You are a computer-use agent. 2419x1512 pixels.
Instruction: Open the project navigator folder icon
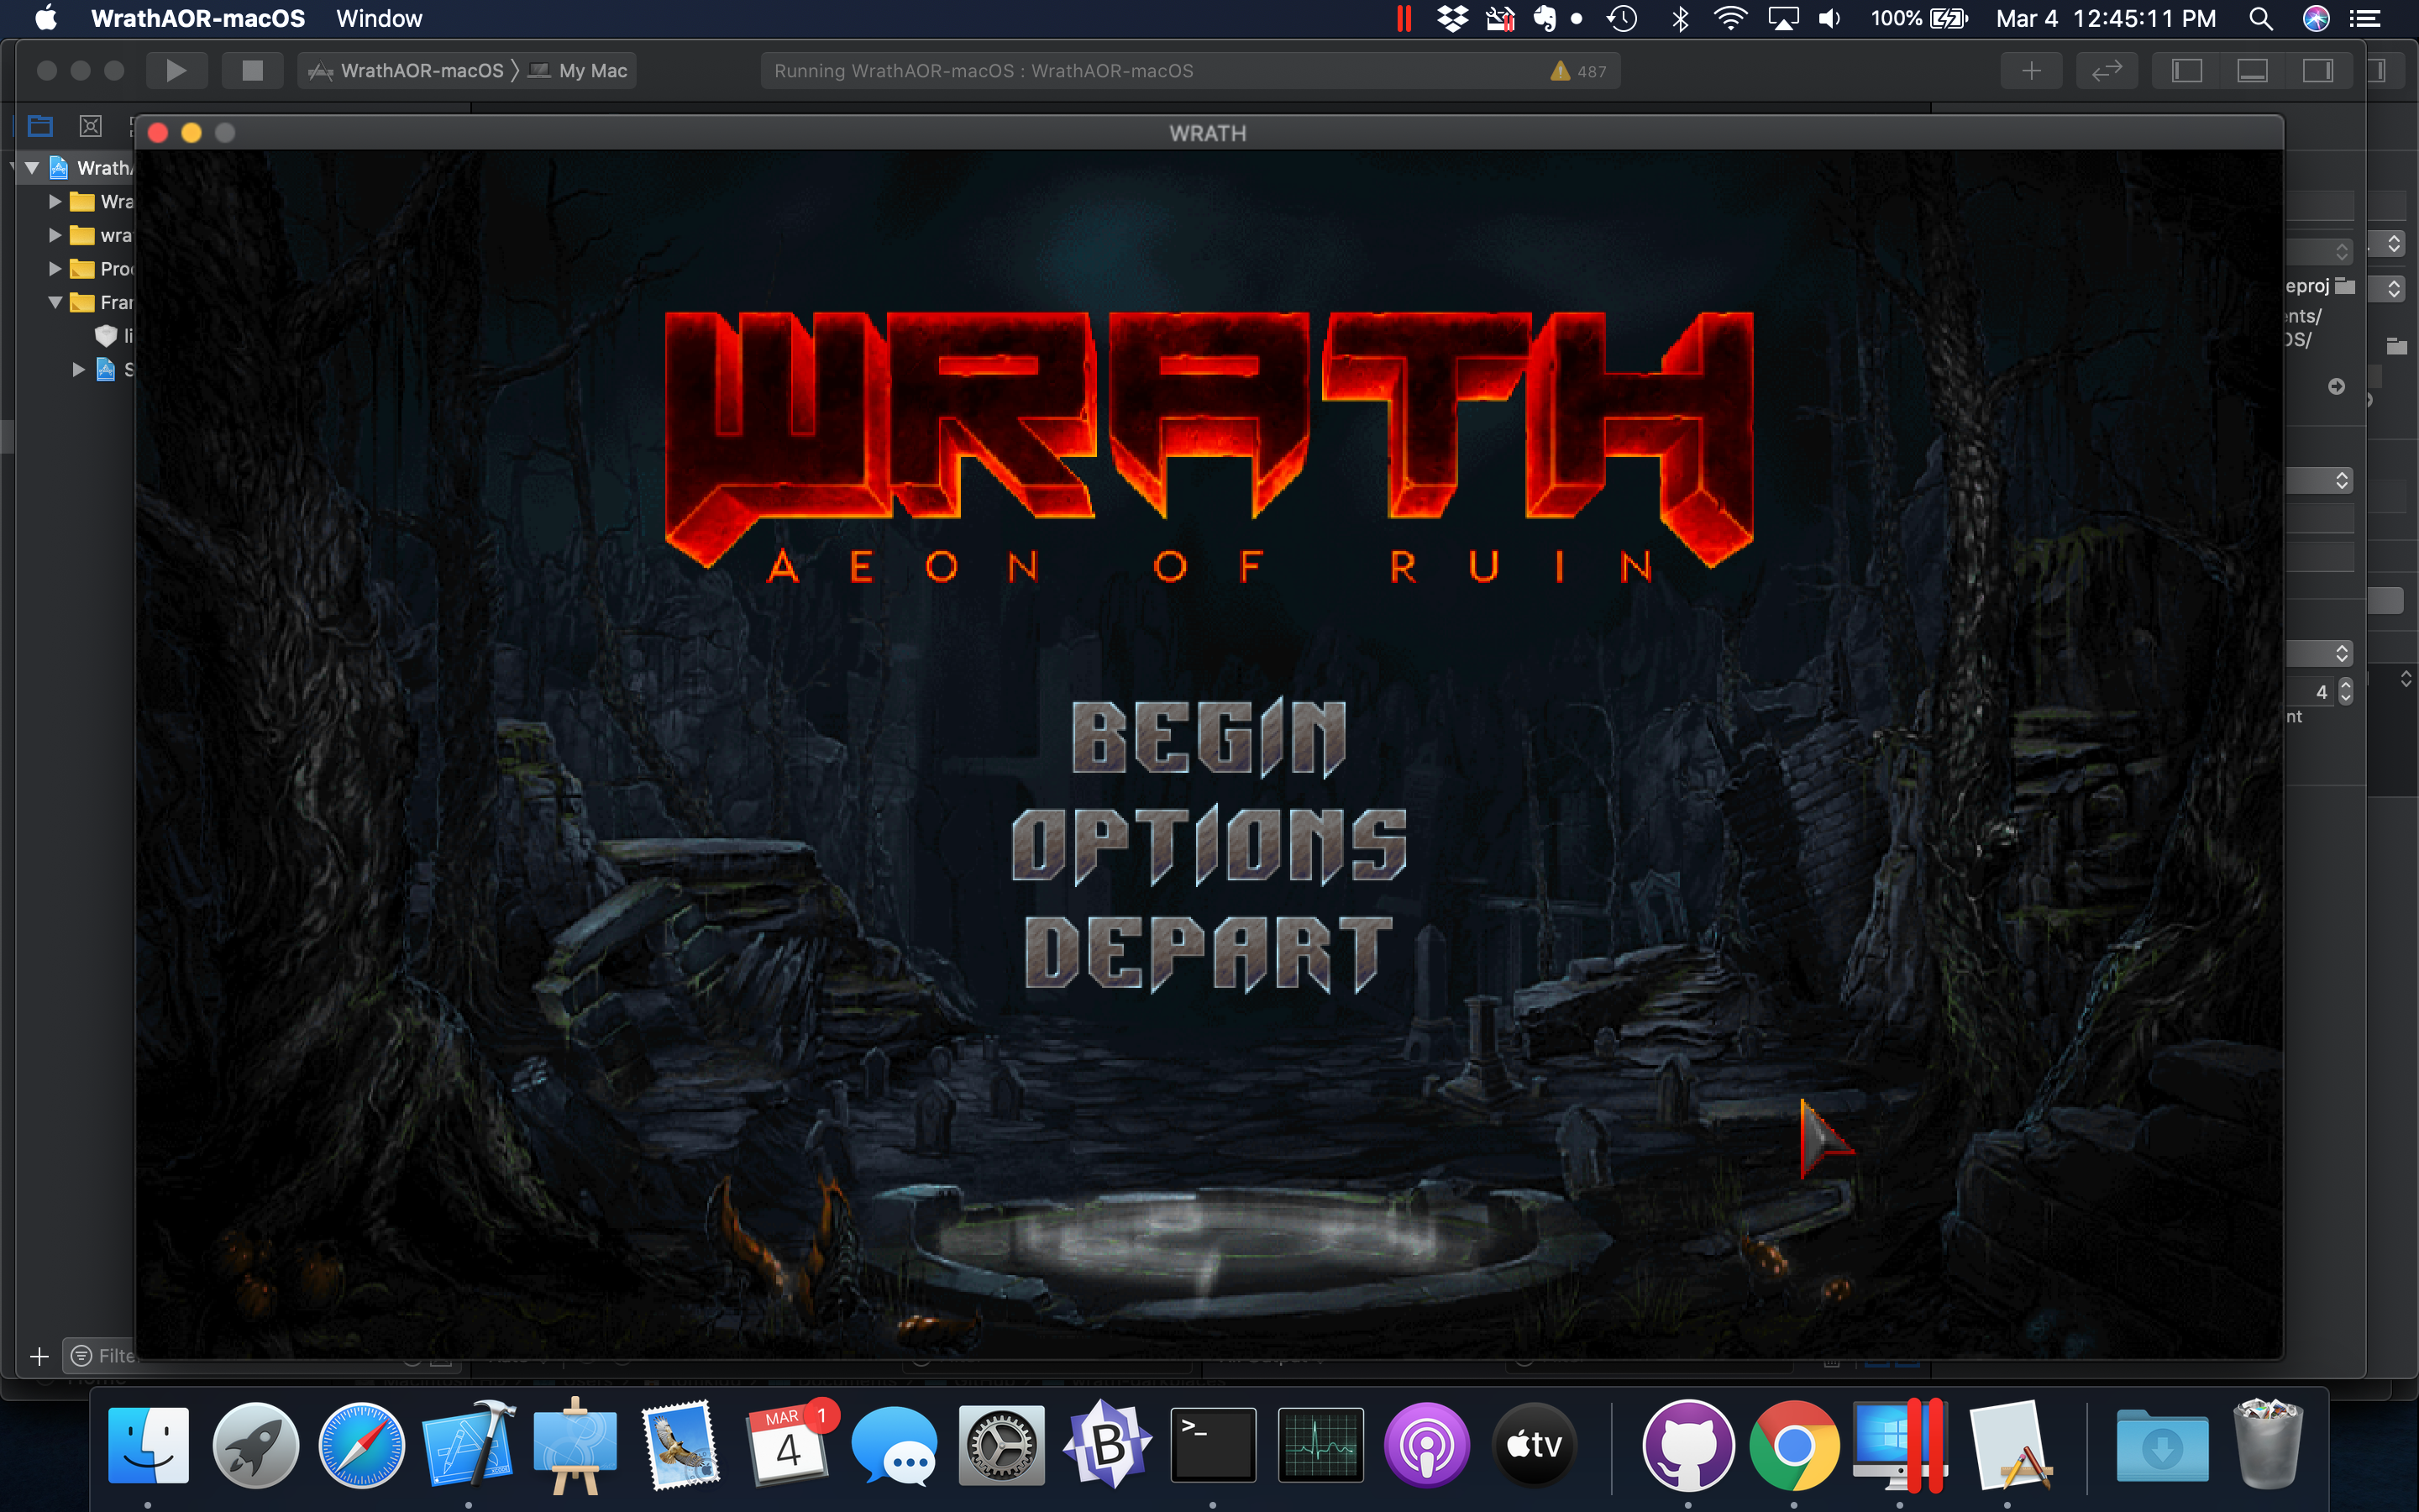pos(40,126)
